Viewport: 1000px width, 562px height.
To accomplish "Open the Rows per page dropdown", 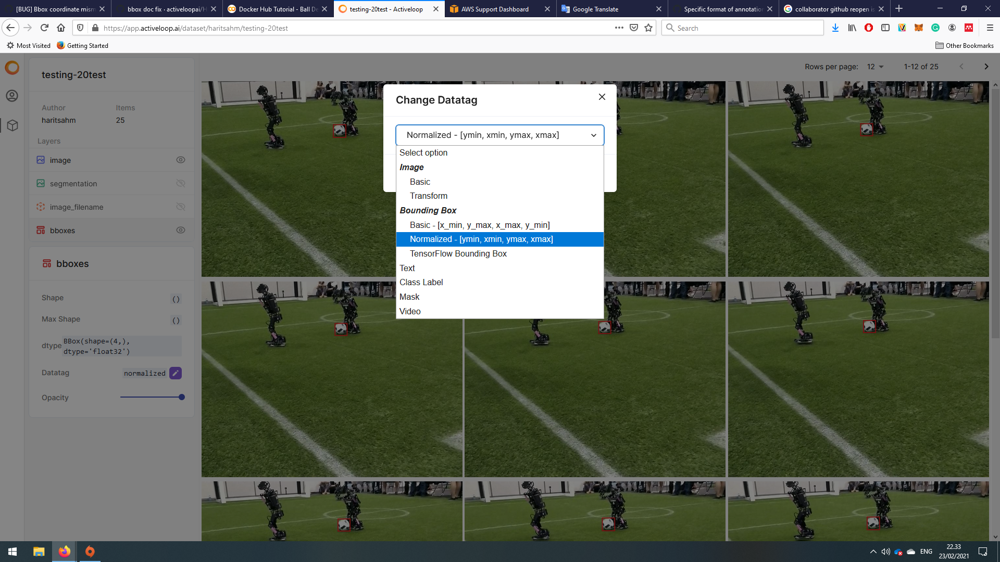I will [876, 67].
